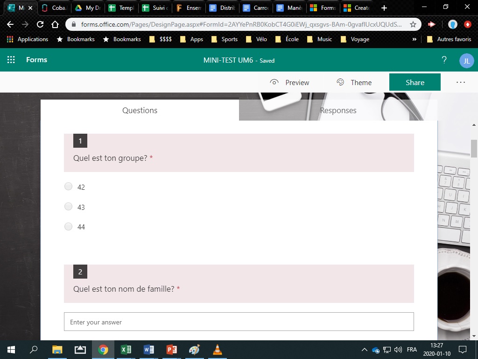
Task: Click the Preview button label
Action: [297, 82]
